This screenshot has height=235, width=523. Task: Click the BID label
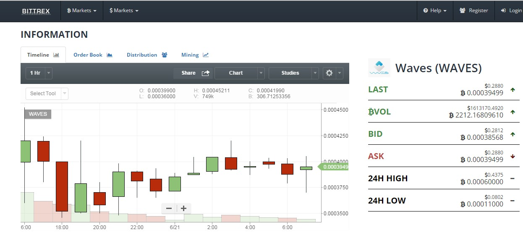click(375, 134)
